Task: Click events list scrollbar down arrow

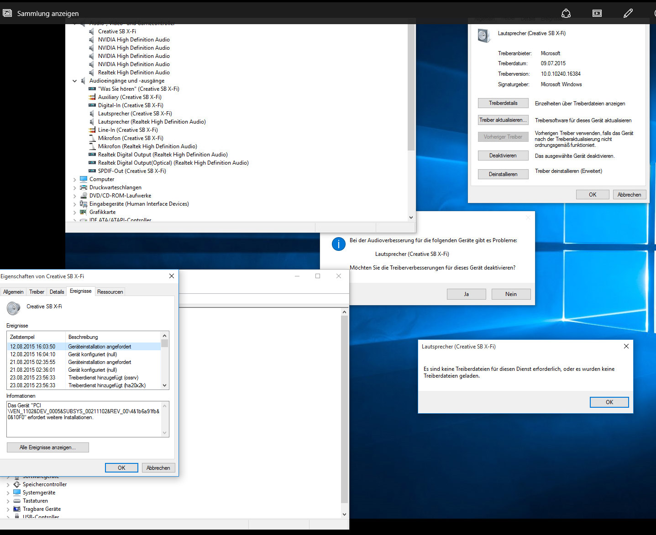Action: pyautogui.click(x=165, y=385)
